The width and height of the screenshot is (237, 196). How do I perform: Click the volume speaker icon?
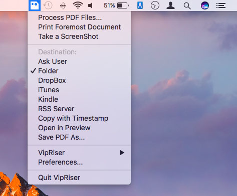coord(90,5)
